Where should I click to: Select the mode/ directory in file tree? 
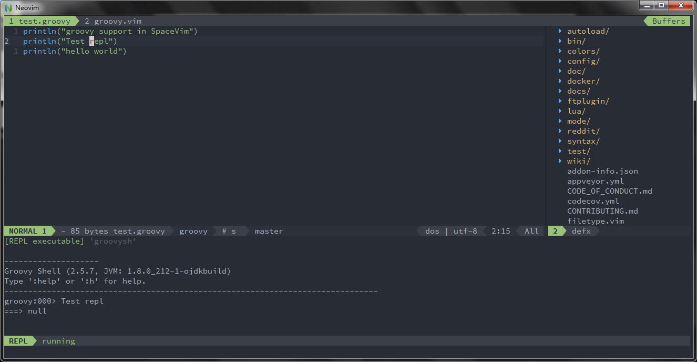coord(579,121)
